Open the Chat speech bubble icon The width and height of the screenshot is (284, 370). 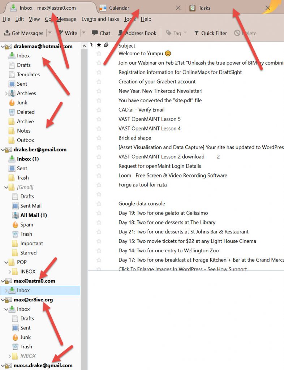point(95,33)
